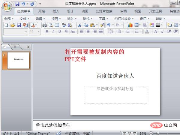
Task: Center the text alignment
Action: click(x=88, y=31)
